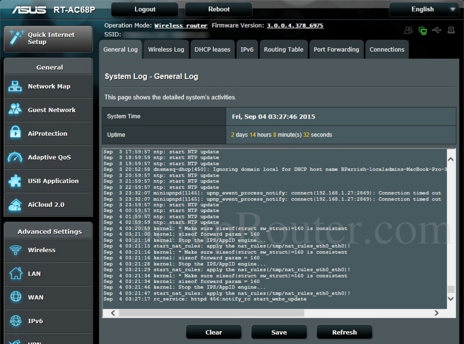Open the AiProtection menu item

point(48,133)
